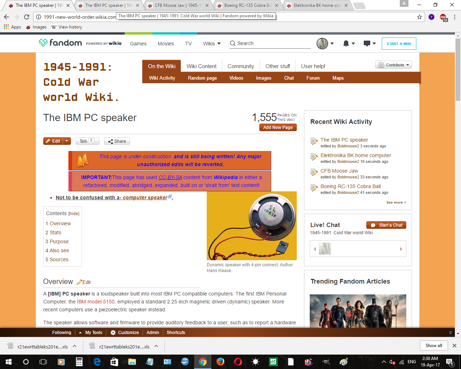The image size is (461, 369).
Task: Expand the Wikis dropdown
Action: pyautogui.click(x=212, y=44)
